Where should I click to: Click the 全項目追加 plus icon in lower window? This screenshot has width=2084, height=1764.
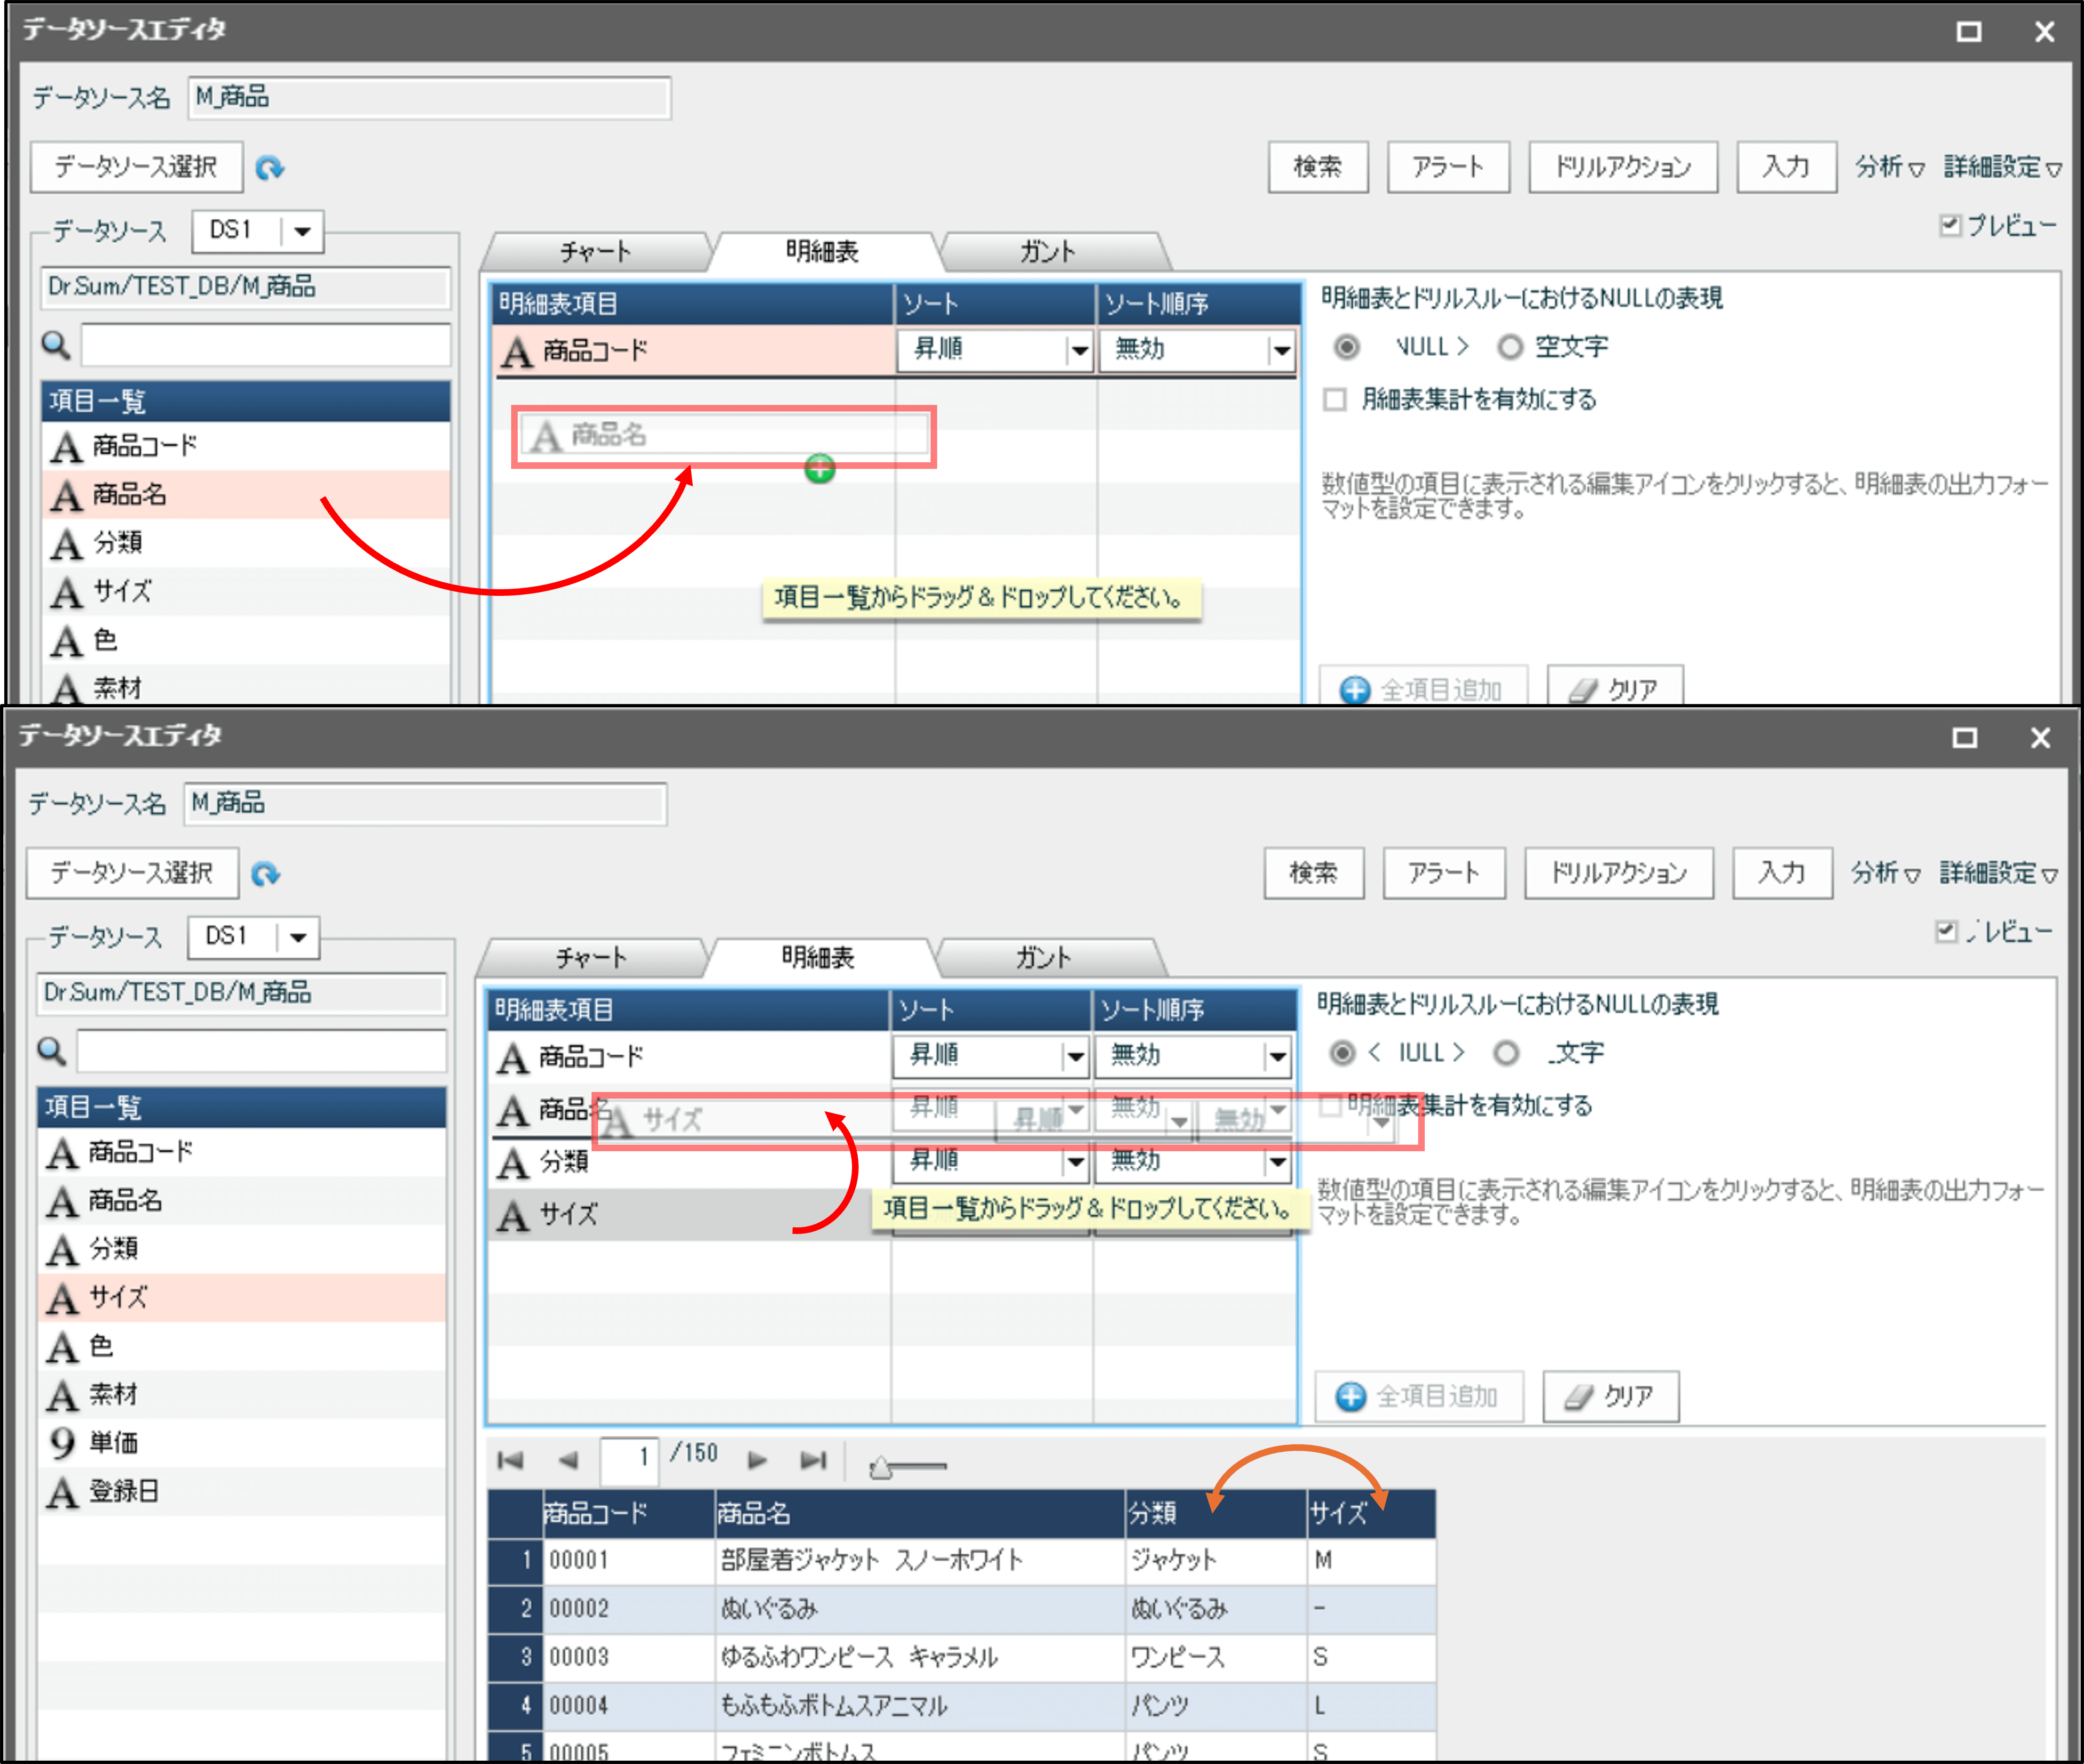point(1351,1396)
